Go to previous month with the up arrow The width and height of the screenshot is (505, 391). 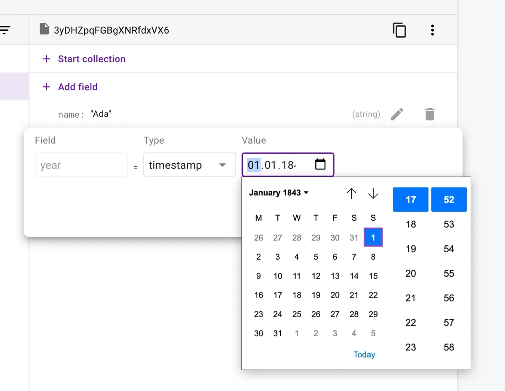[x=351, y=193]
